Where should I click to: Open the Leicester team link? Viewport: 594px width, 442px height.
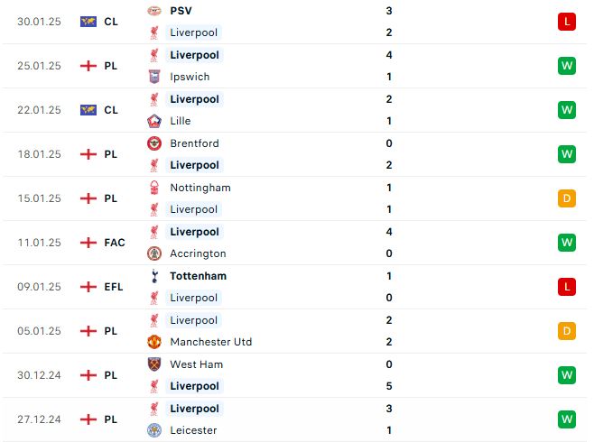tap(193, 430)
